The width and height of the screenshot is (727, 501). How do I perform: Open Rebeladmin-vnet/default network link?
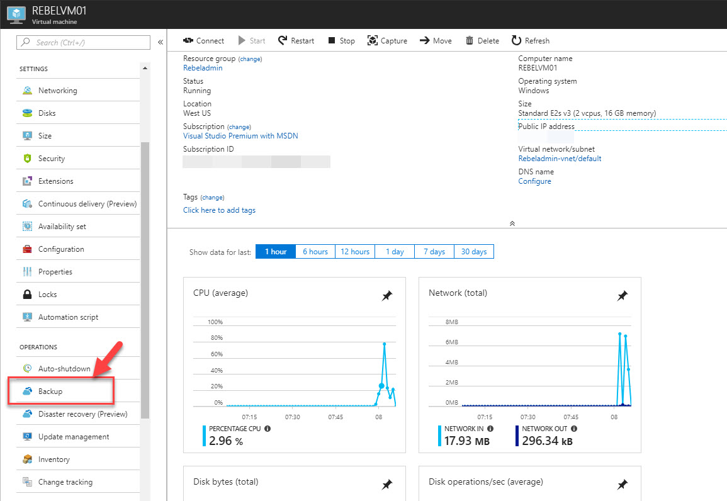(560, 159)
